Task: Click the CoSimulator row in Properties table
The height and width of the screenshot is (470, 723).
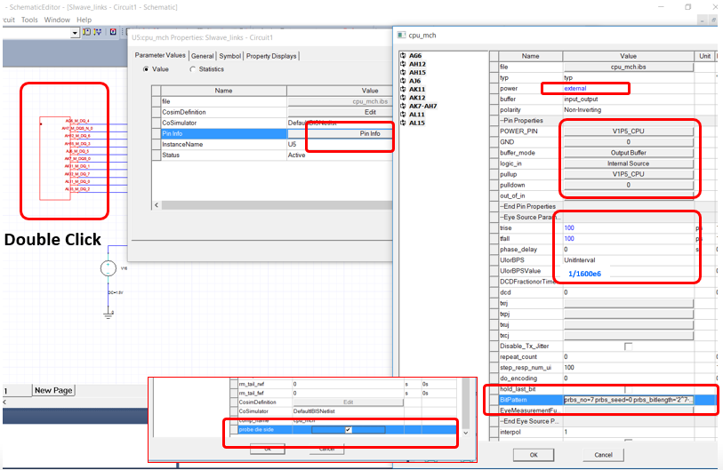Action: [x=272, y=123]
